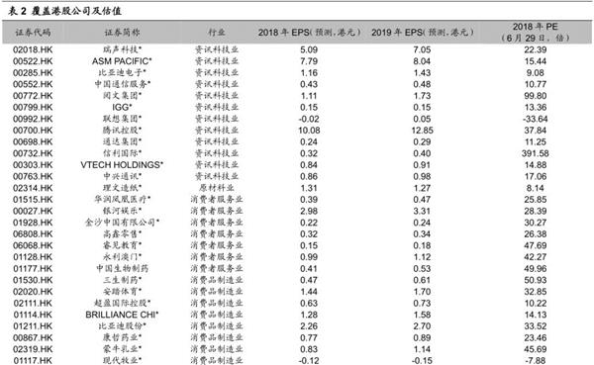Select stock code 00700.HK

[33, 131]
